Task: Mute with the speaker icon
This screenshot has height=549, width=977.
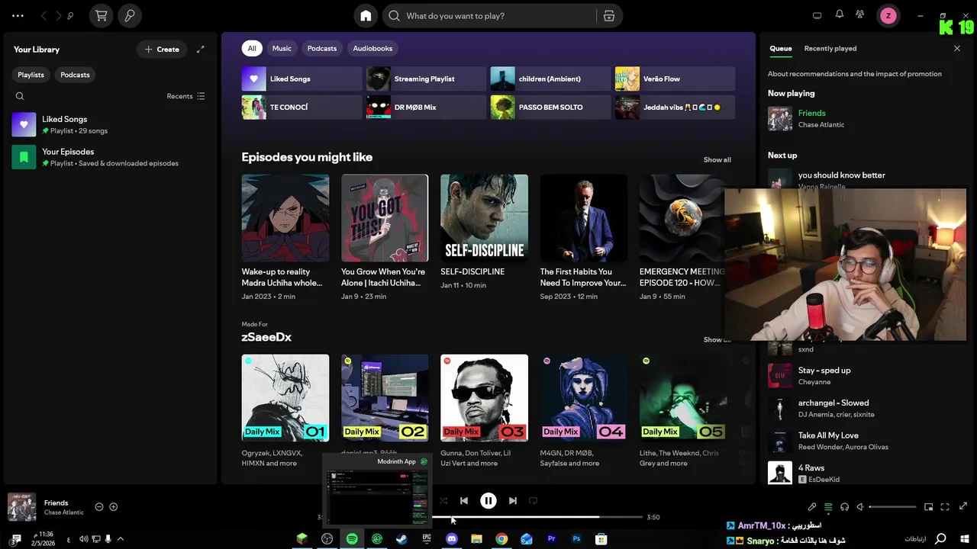Action: pyautogui.click(x=860, y=507)
